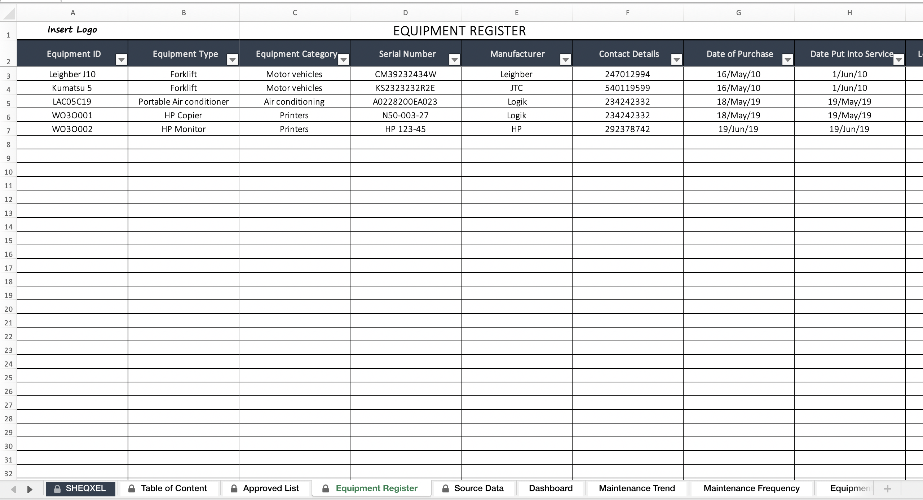923x500 pixels.
Task: Open the Date of Purchase filter dropdown
Action: point(788,60)
